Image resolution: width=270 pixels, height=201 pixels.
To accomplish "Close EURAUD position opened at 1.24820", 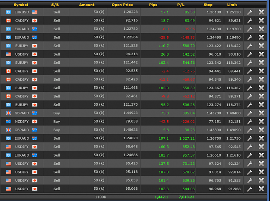I will [261, 138].
